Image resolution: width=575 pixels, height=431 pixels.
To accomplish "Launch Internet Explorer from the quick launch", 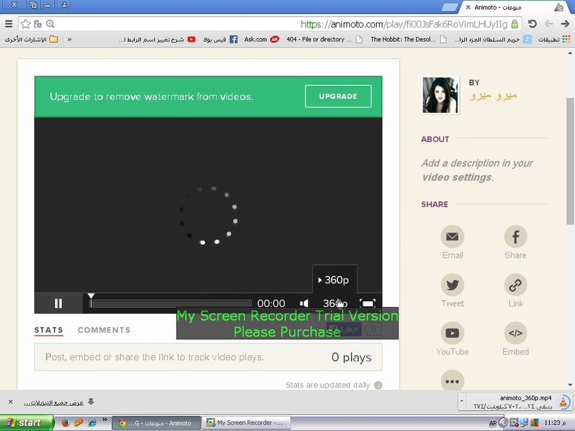I will click(x=92, y=423).
